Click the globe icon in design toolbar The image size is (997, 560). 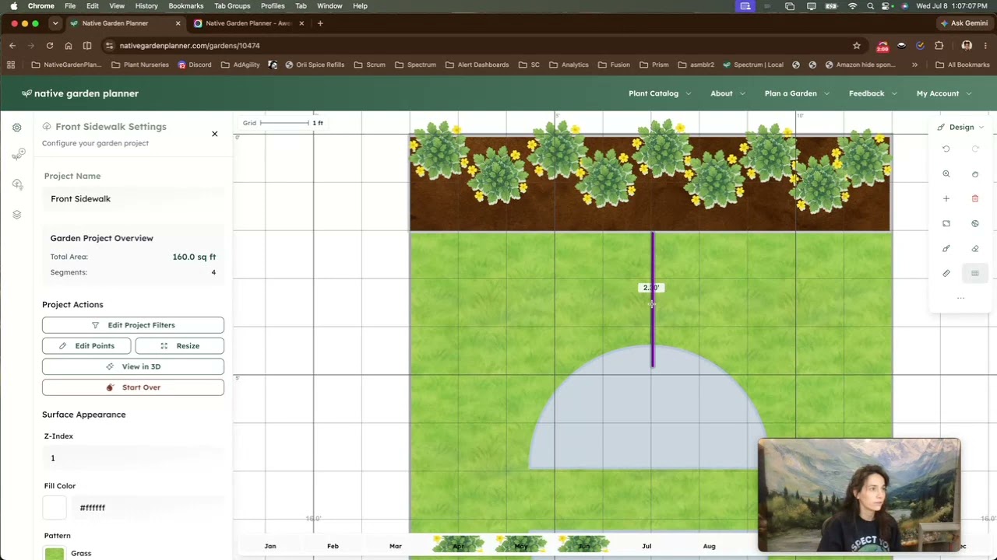(975, 223)
